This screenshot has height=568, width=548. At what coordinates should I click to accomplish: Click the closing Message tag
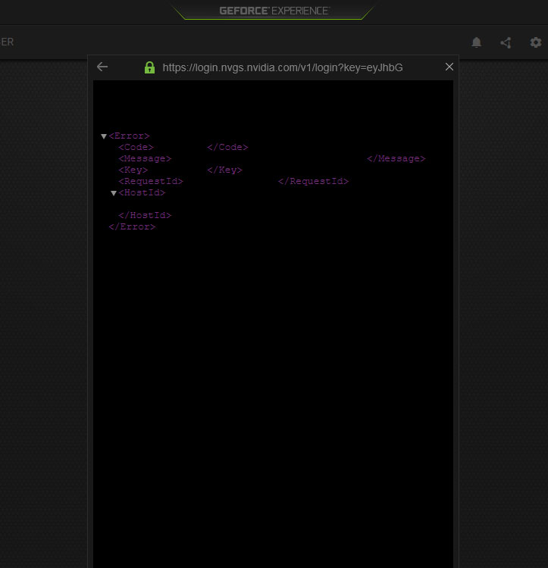tap(396, 159)
